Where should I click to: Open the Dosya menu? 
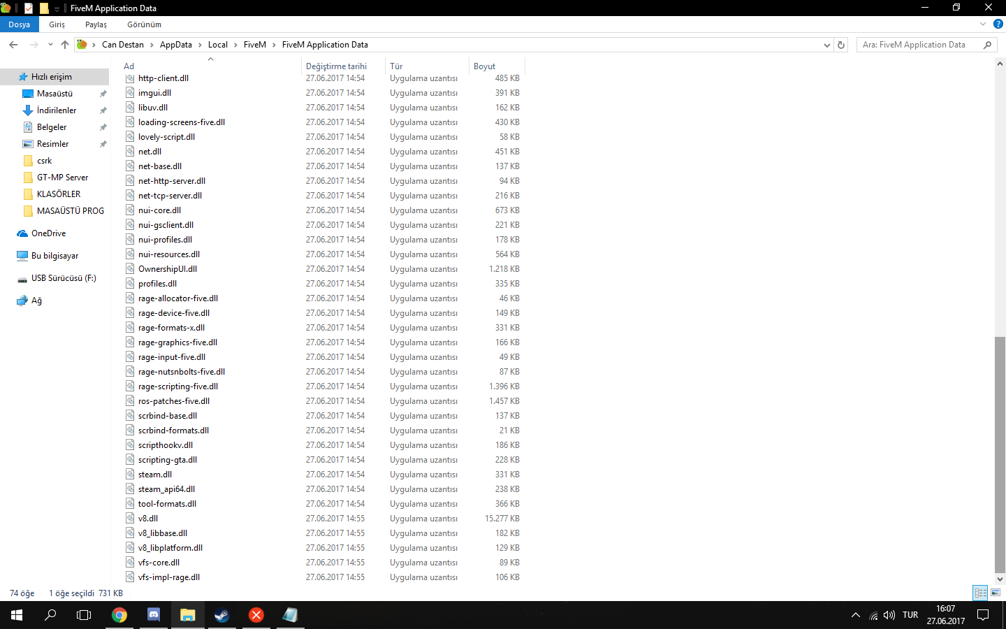[20, 24]
